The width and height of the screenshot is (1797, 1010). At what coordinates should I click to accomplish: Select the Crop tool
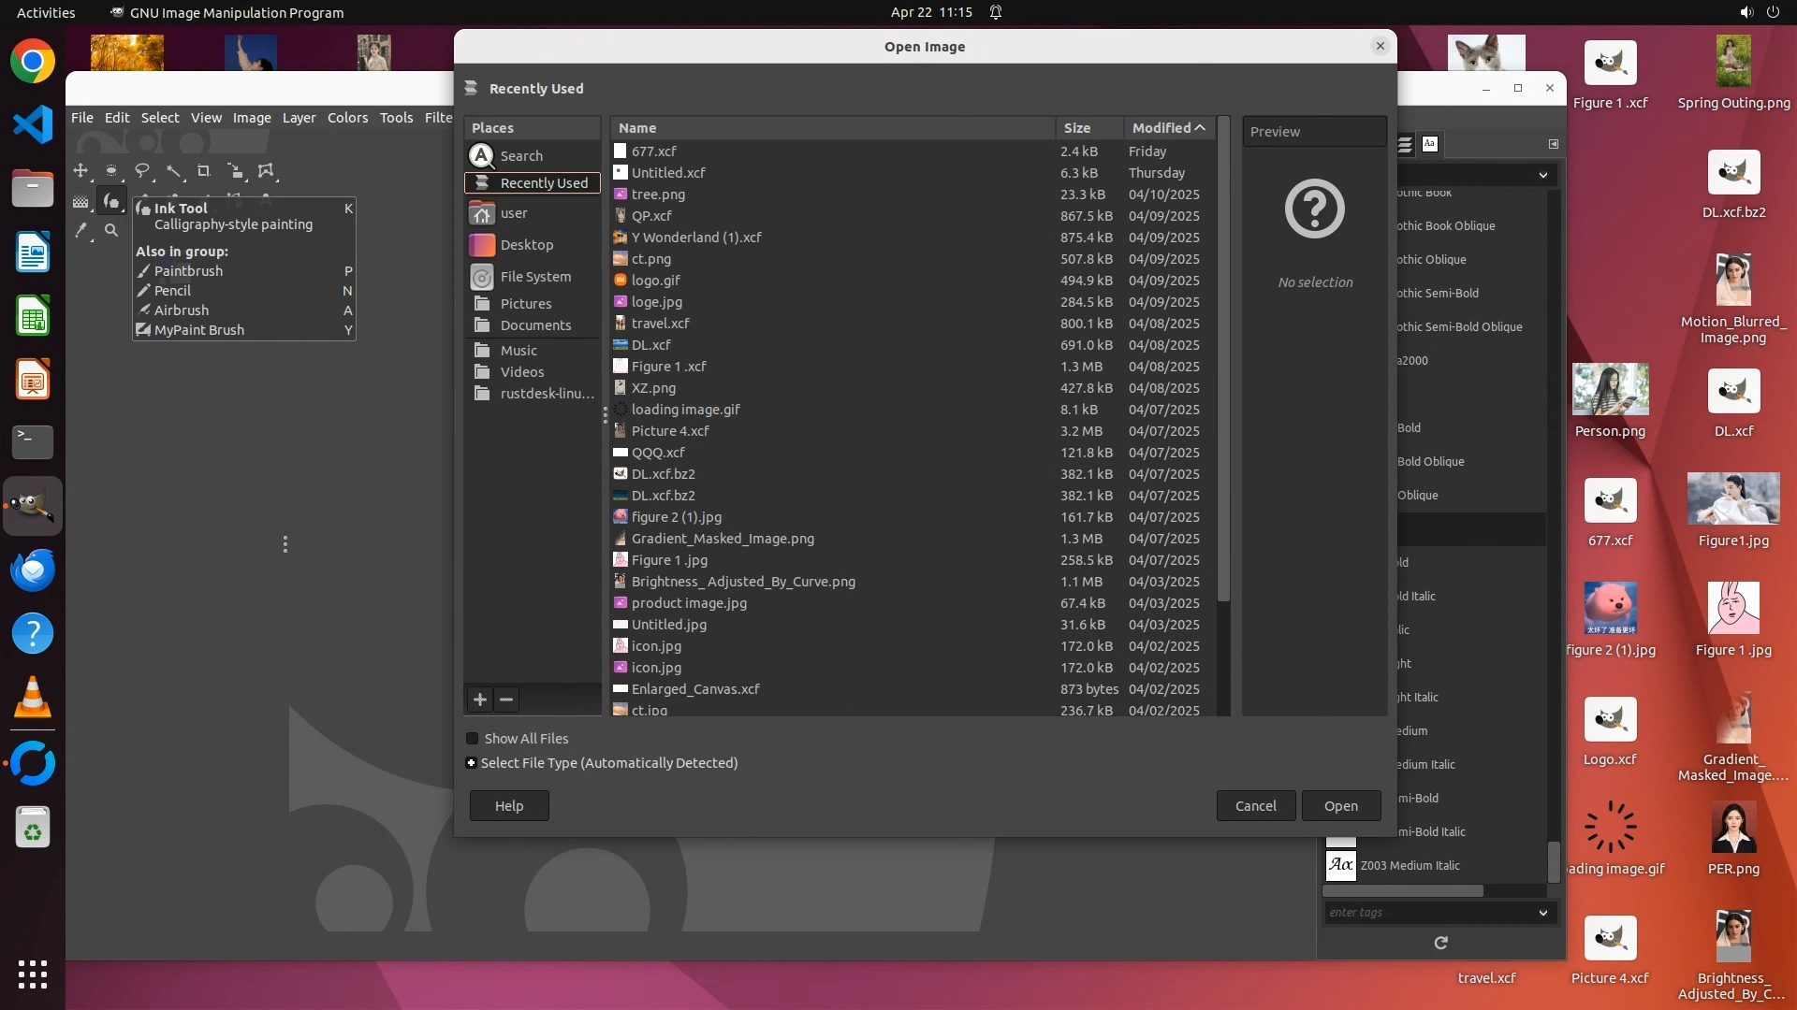(204, 171)
